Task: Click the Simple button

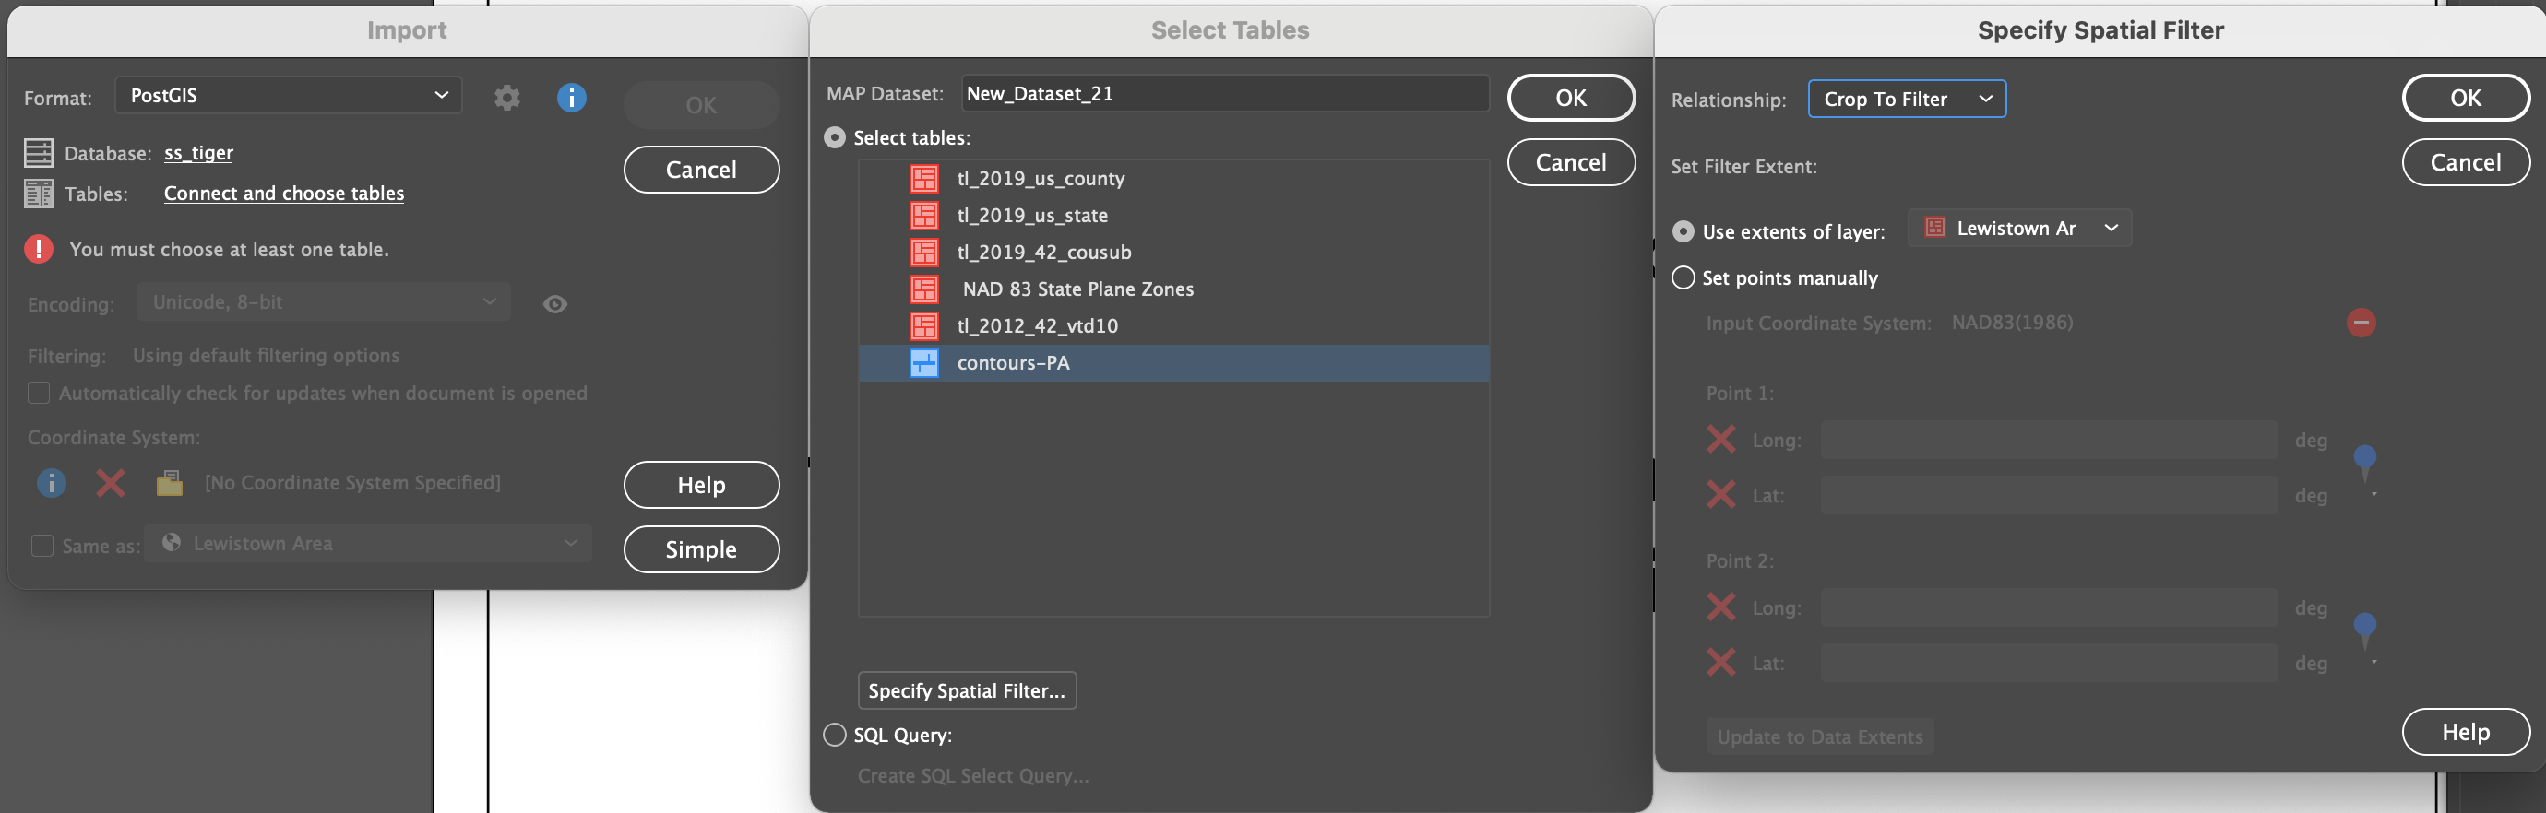Action: [701, 549]
